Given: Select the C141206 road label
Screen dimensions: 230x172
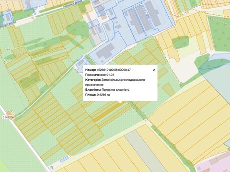Looking at the screenshot, I should pyautogui.click(x=9, y=117).
